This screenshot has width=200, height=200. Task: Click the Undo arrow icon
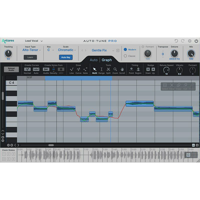[176, 41]
